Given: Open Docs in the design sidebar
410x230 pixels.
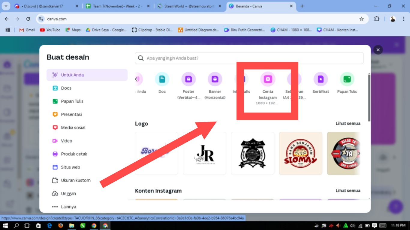Looking at the screenshot, I should (87, 88).
